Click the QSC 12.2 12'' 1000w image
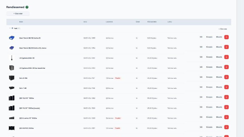The width and height of the screenshot is (244, 137). (12, 98)
